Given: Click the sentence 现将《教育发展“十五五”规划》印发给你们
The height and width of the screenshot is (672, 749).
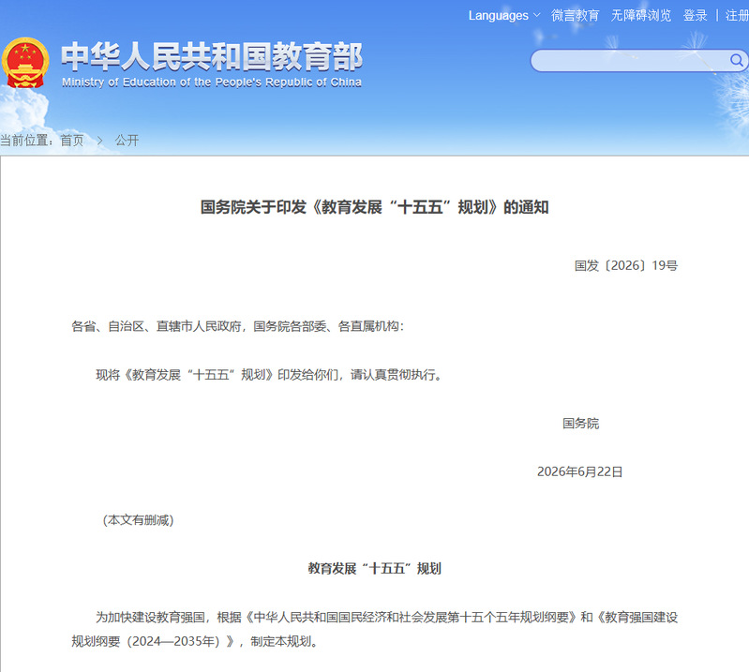Looking at the screenshot, I should pos(269,375).
